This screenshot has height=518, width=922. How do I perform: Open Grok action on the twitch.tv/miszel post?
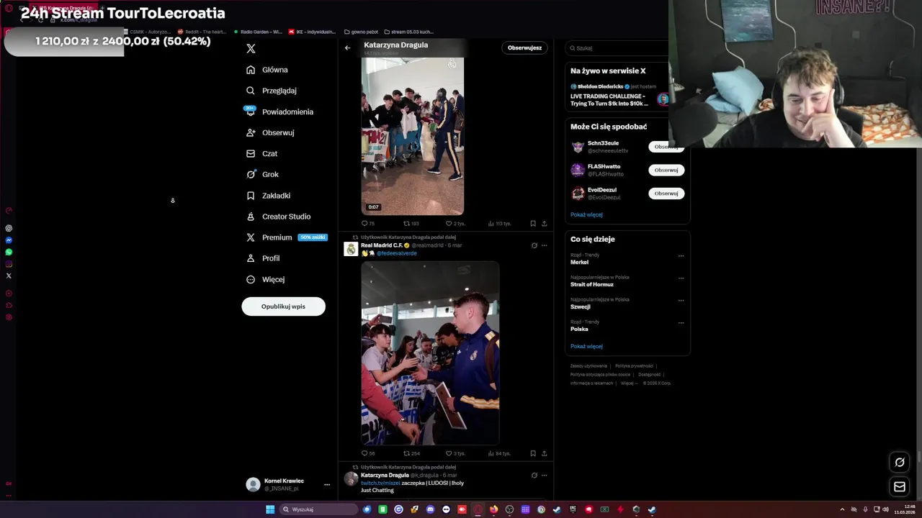[534, 476]
